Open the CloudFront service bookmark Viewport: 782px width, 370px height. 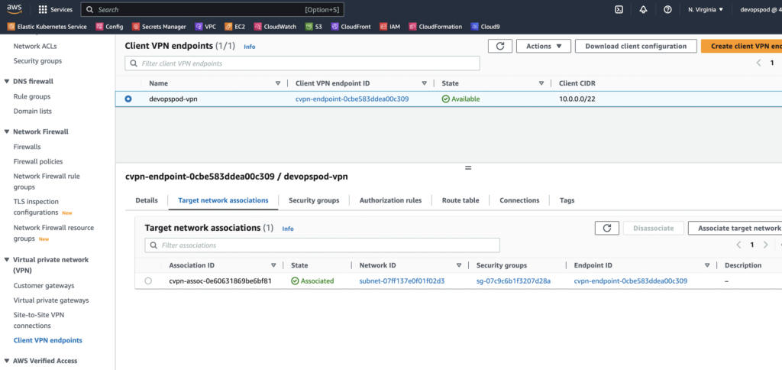pyautogui.click(x=351, y=27)
